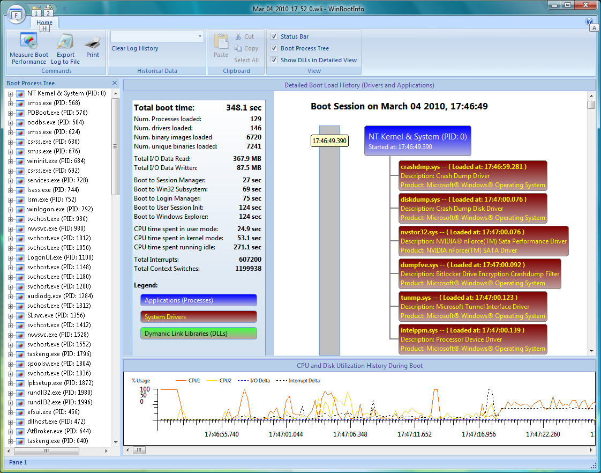The image size is (601, 473).
Task: Select the wininit.exe process icon
Action: tap(20, 161)
